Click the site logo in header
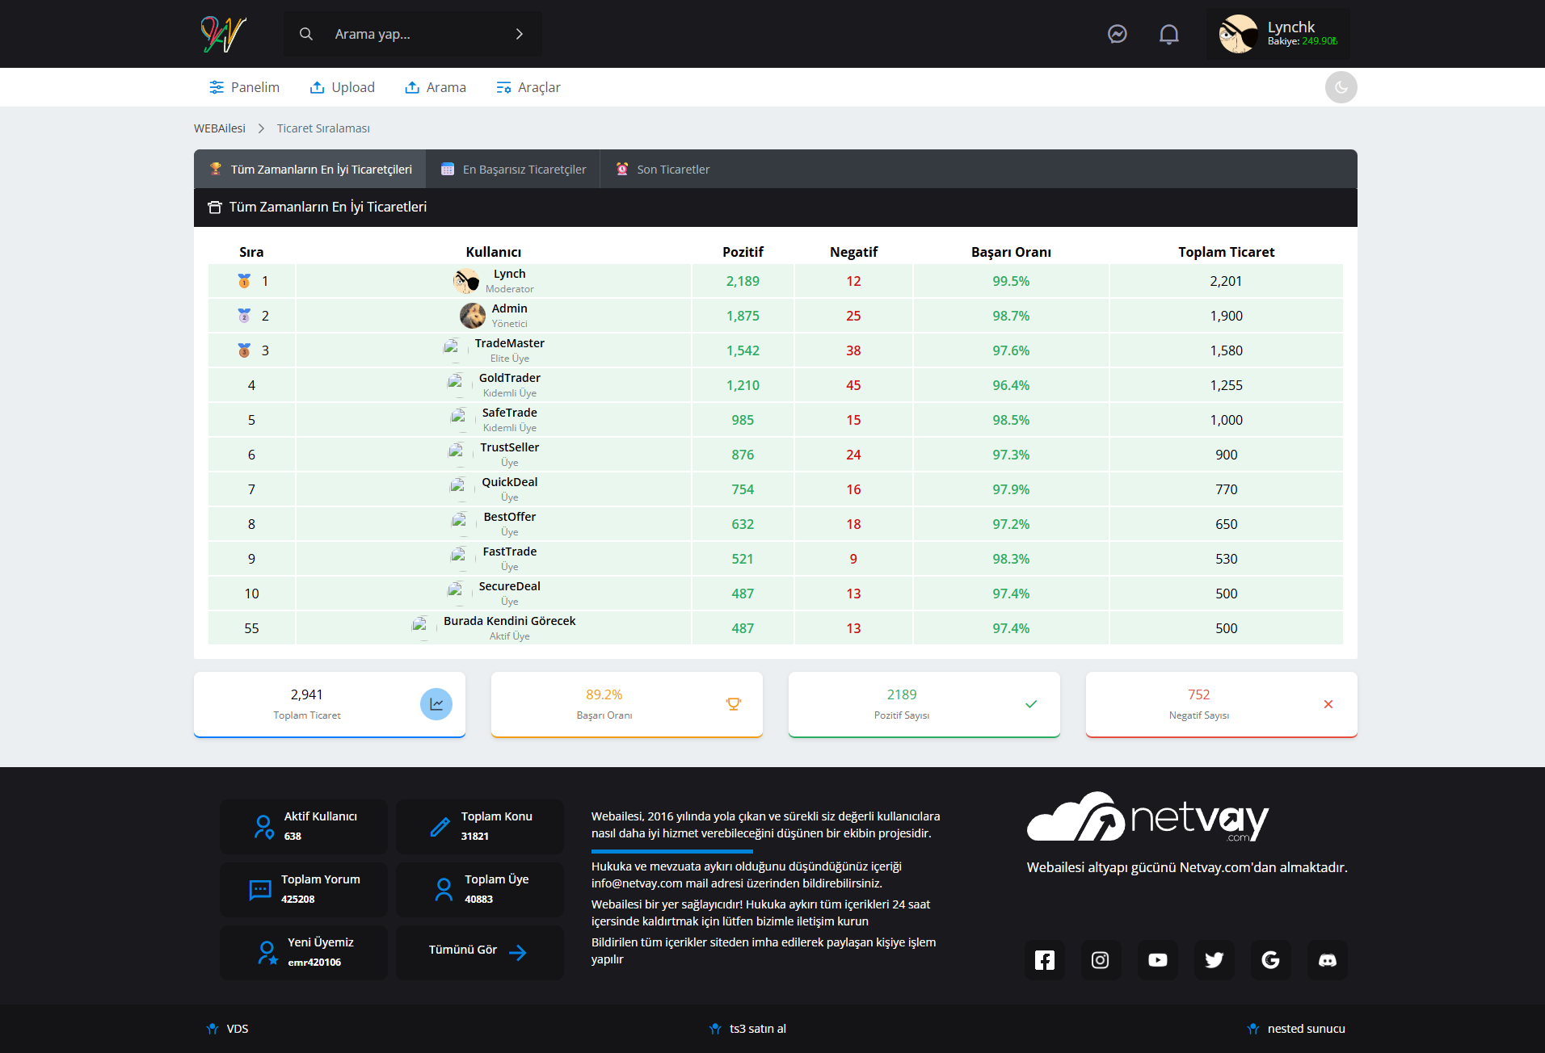Viewport: 1545px width, 1053px height. (223, 34)
